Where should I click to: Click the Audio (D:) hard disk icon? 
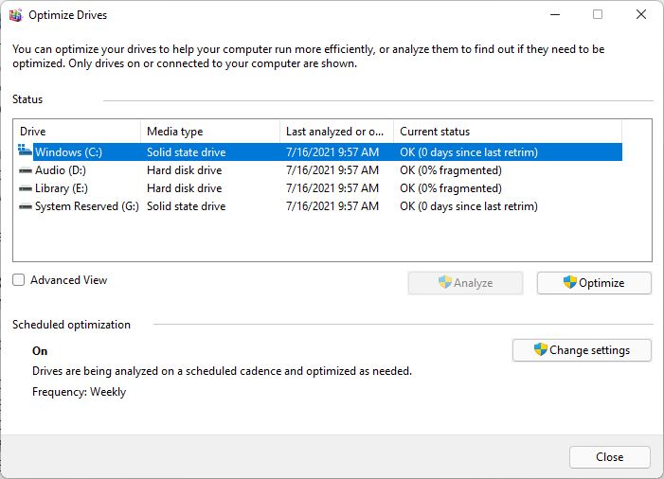26,170
